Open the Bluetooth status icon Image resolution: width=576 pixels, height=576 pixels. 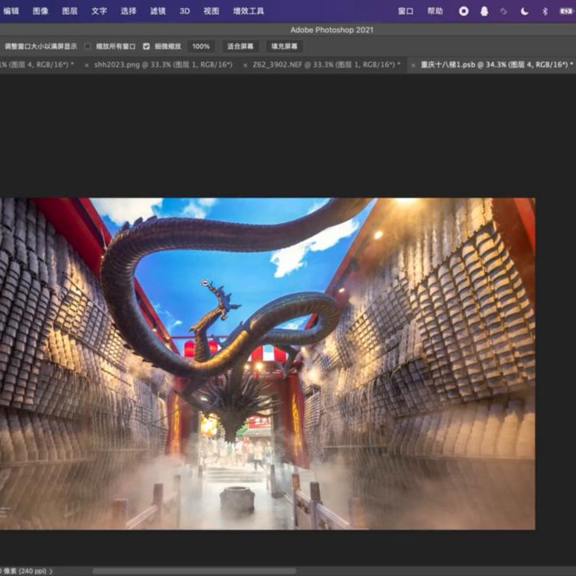click(545, 11)
